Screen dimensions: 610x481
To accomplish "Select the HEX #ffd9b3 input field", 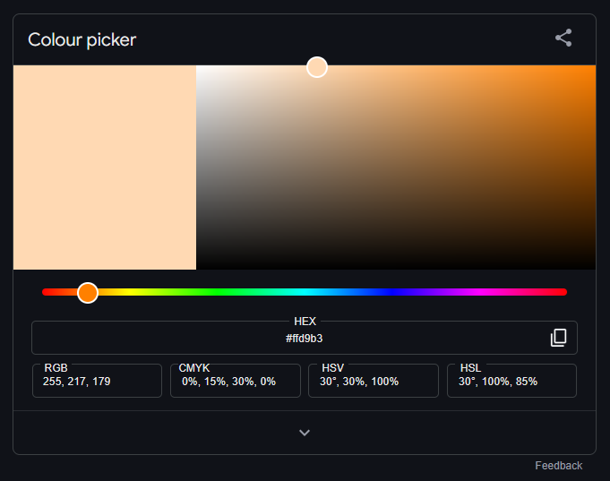I will 305,338.
